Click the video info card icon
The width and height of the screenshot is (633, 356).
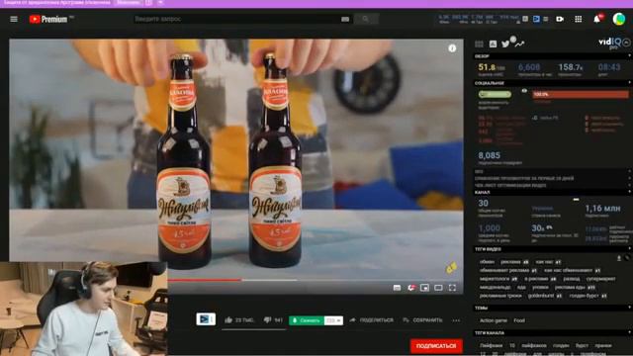pyautogui.click(x=452, y=48)
